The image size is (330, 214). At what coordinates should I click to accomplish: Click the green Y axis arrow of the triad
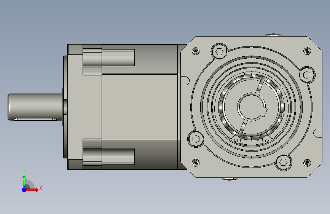(24, 182)
